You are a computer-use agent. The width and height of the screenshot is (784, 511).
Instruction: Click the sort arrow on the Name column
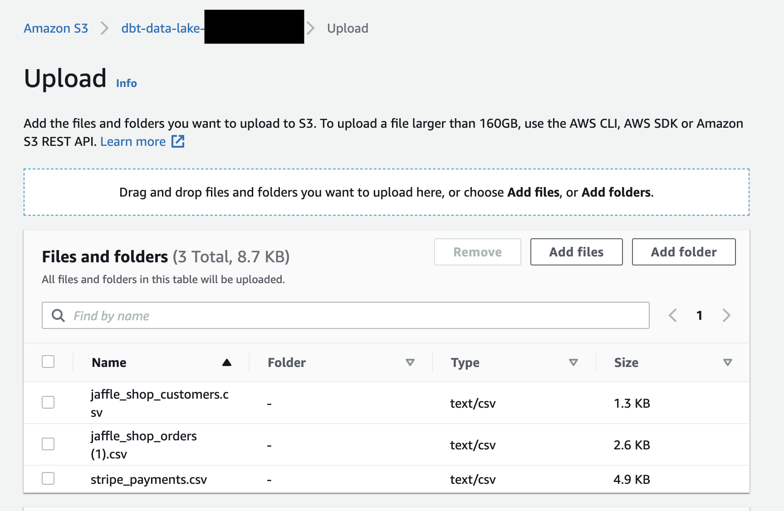point(227,362)
